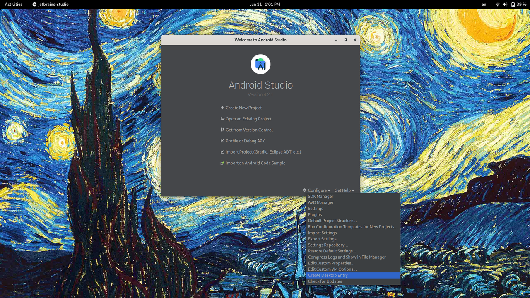
Task: Import an Android Code Sample
Action: coord(255,163)
